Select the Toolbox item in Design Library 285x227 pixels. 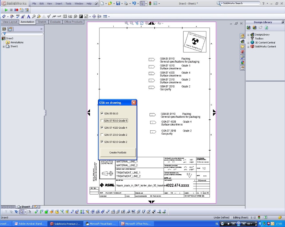click(x=257, y=39)
